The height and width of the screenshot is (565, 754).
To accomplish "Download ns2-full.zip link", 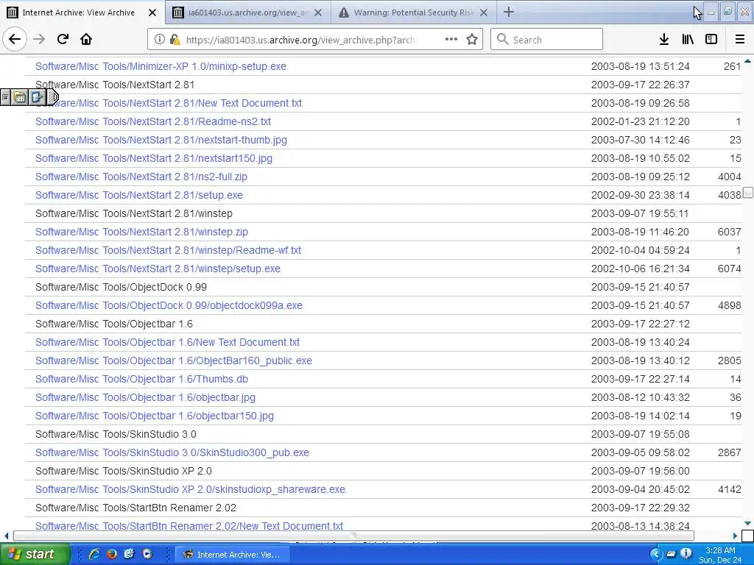I will (x=141, y=177).
